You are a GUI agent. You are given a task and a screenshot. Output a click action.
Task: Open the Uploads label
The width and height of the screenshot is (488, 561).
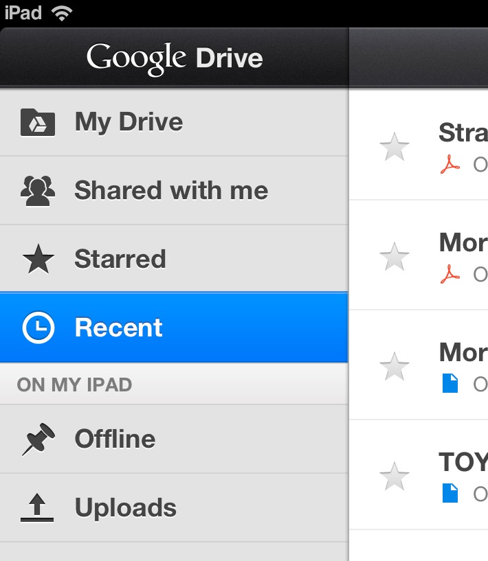pos(126,507)
